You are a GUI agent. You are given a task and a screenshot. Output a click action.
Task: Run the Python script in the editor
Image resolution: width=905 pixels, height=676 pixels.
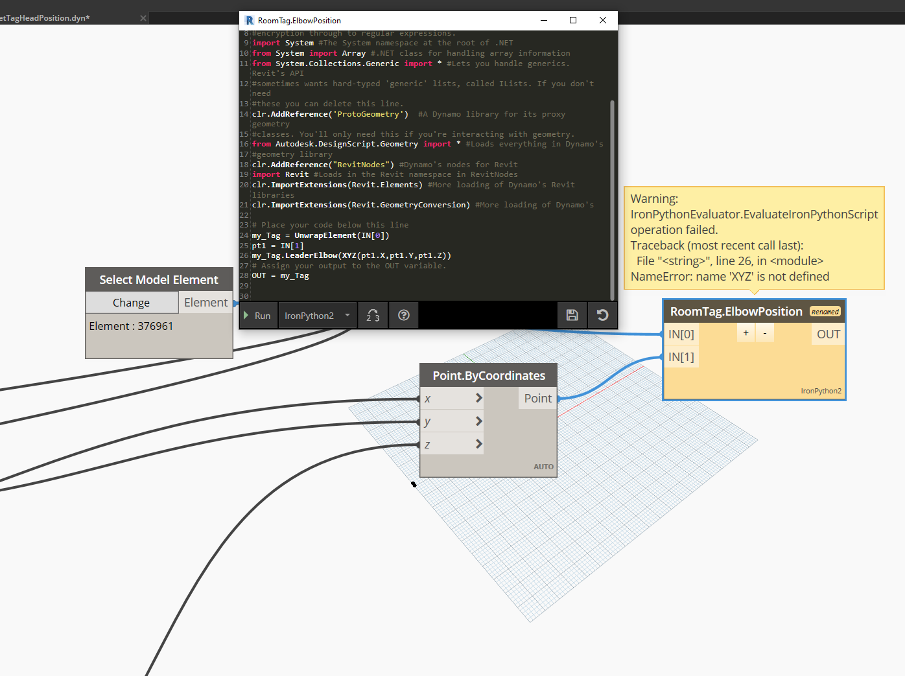tap(258, 316)
